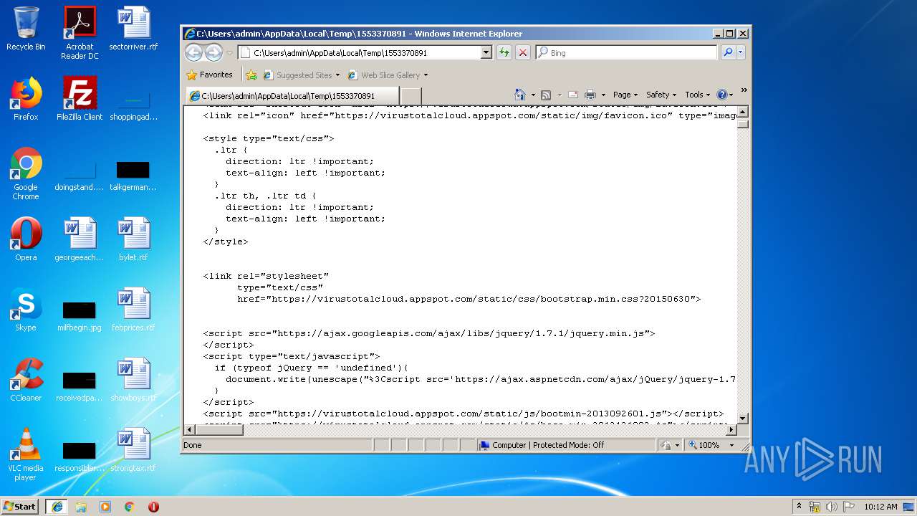Click the Home page icon
Screen dimensions: 917x516
pos(520,95)
